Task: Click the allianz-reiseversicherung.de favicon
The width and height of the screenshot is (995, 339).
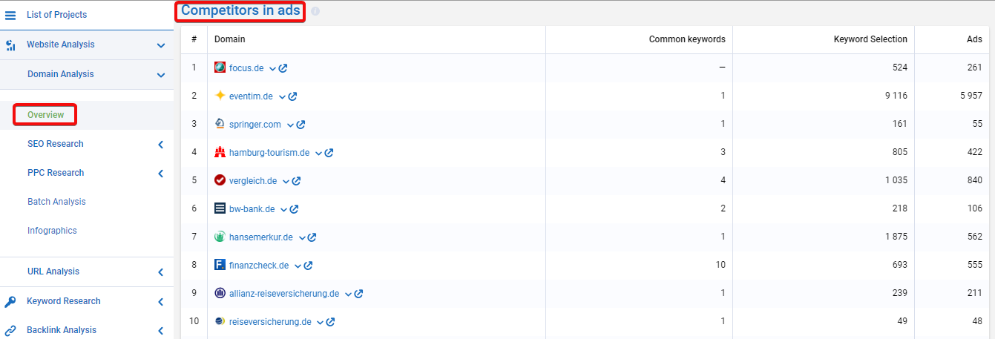Action: 220,293
